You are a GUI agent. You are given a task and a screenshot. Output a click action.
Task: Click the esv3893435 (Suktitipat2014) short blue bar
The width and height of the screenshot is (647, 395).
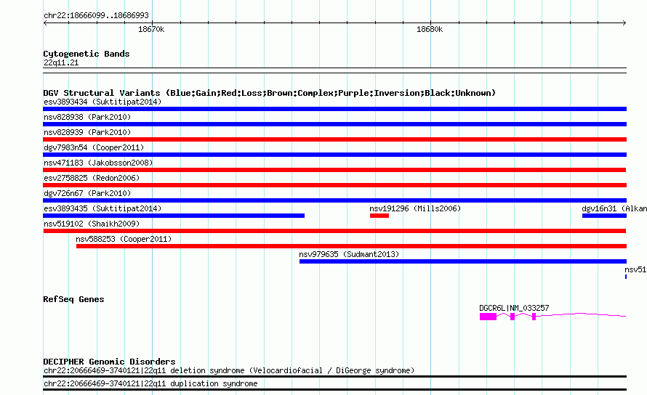click(x=174, y=216)
